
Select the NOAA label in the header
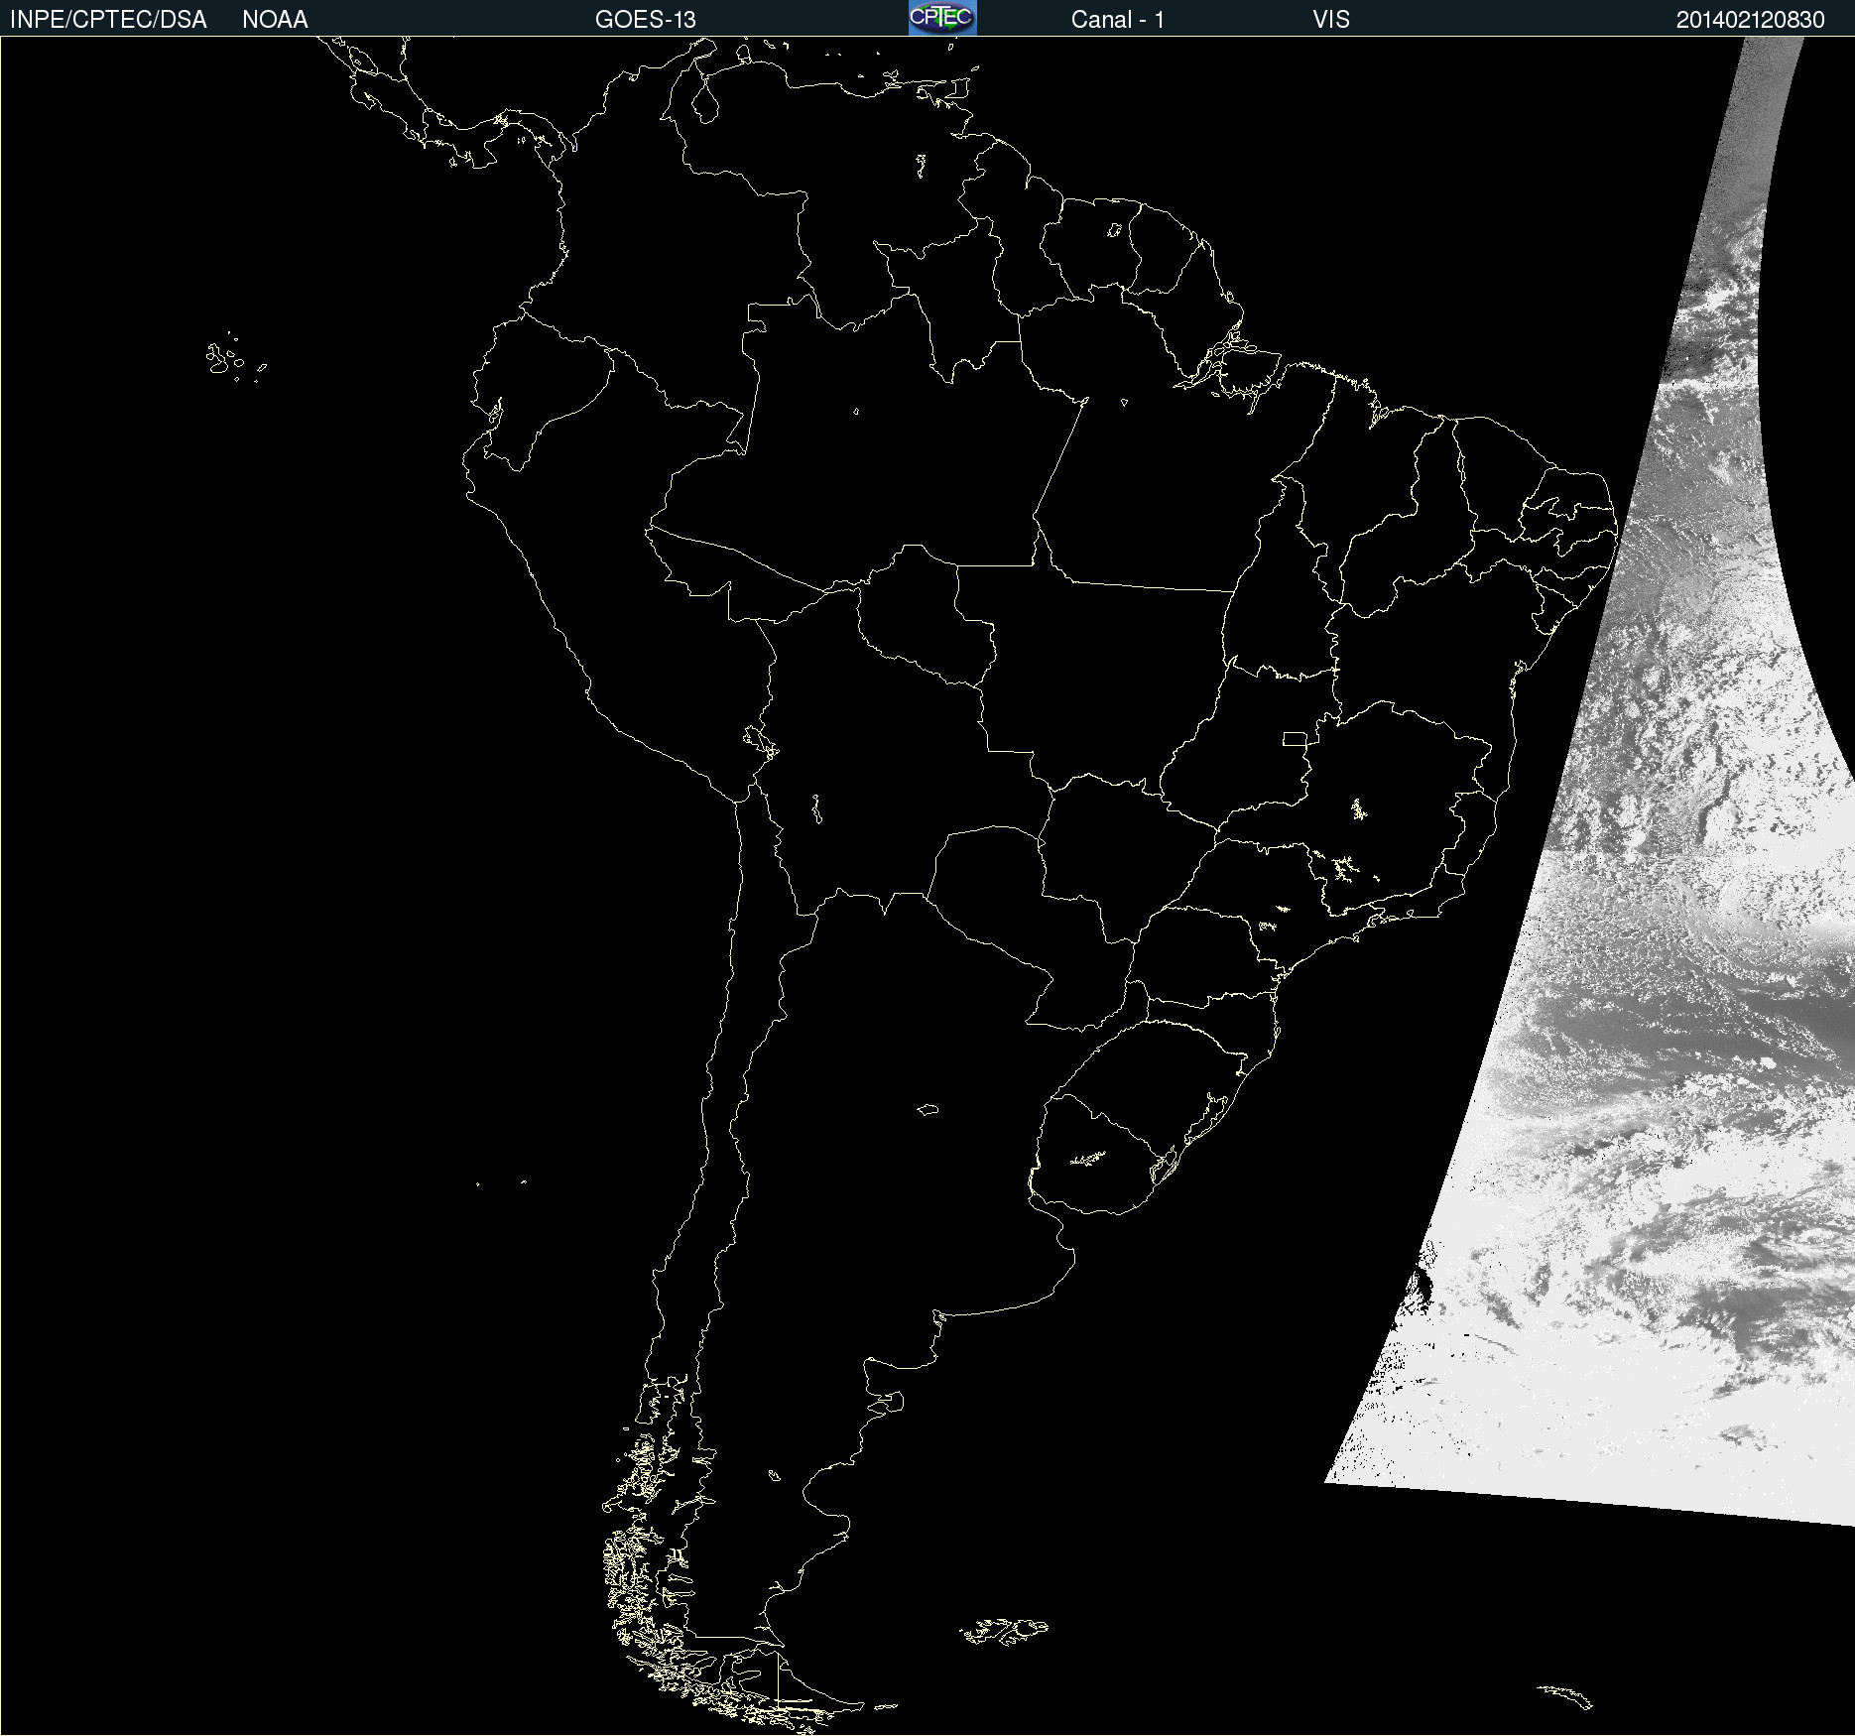pos(275,20)
